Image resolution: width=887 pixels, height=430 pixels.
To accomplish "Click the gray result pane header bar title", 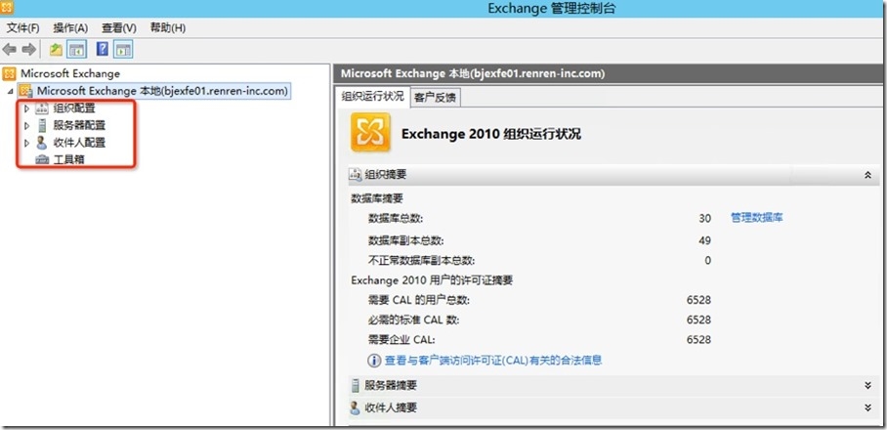I will [x=473, y=73].
